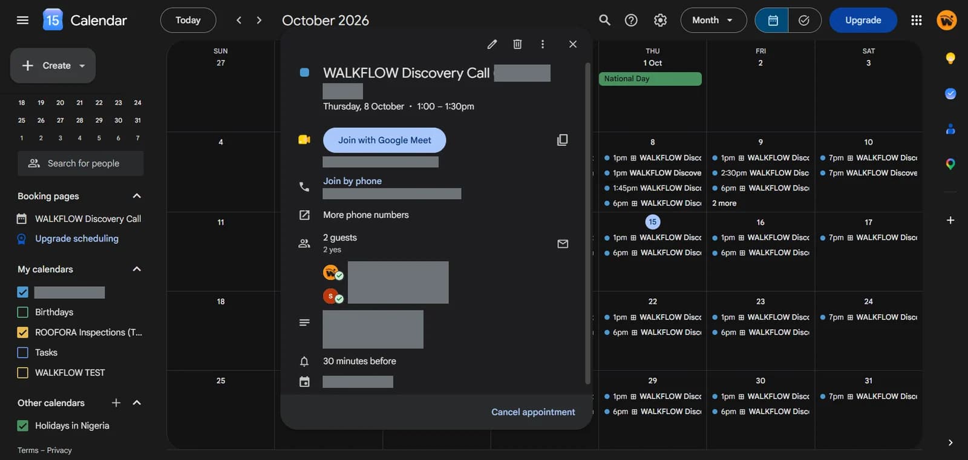The image size is (968, 460).
Task: Open the Settings gear menu
Action: 660,20
